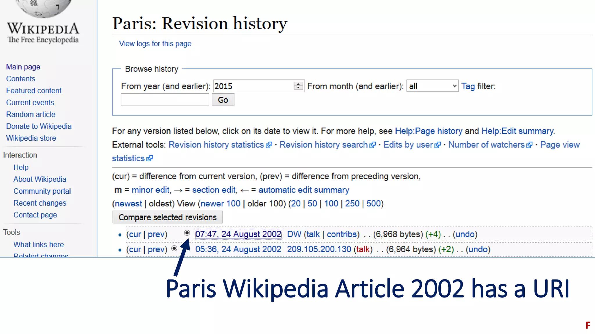The height and width of the screenshot is (334, 595).
Task: Click the Tag filter text box
Action: [x=165, y=100]
